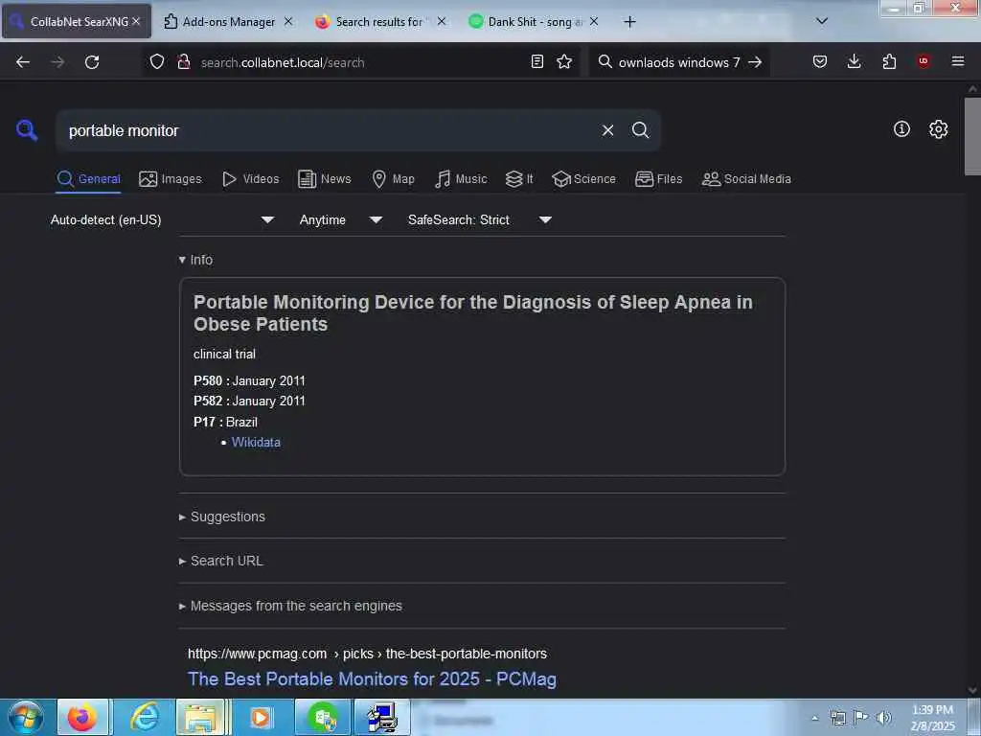
Task: Expand the Search URL section
Action: tap(221, 562)
